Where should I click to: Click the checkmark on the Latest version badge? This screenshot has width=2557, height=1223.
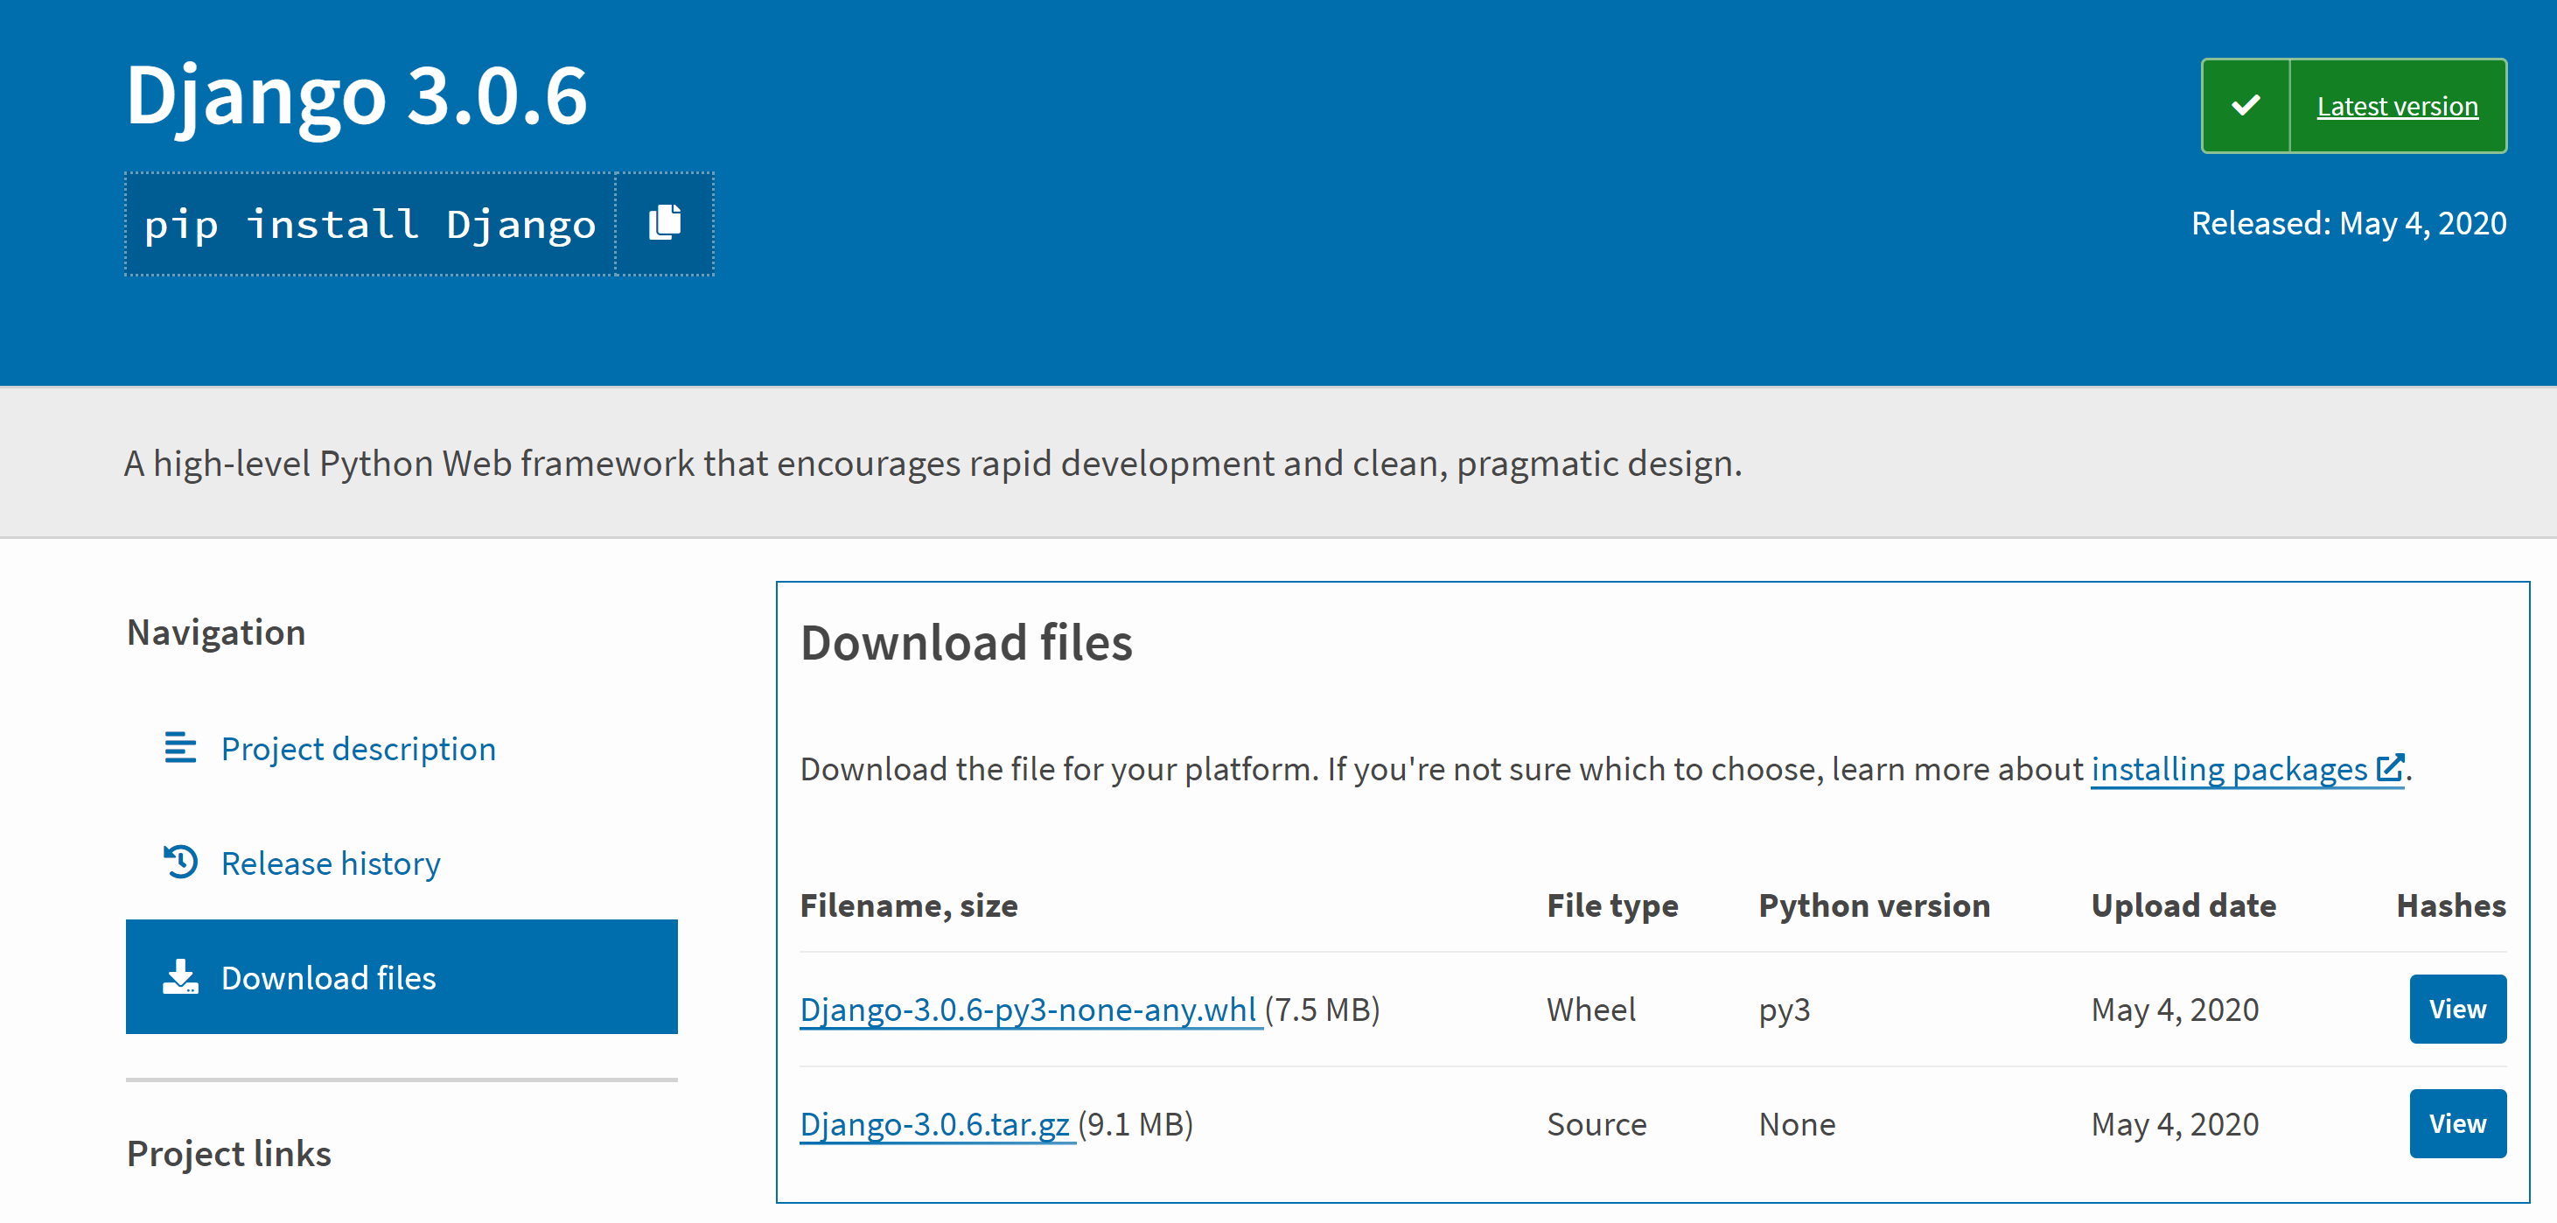click(x=2247, y=104)
